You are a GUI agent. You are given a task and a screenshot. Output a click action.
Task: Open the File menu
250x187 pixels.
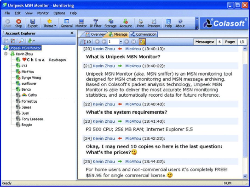(x=7, y=13)
